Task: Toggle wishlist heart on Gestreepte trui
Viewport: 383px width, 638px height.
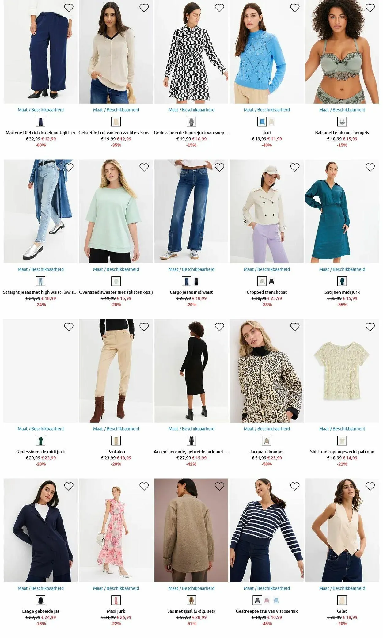Action: click(295, 486)
